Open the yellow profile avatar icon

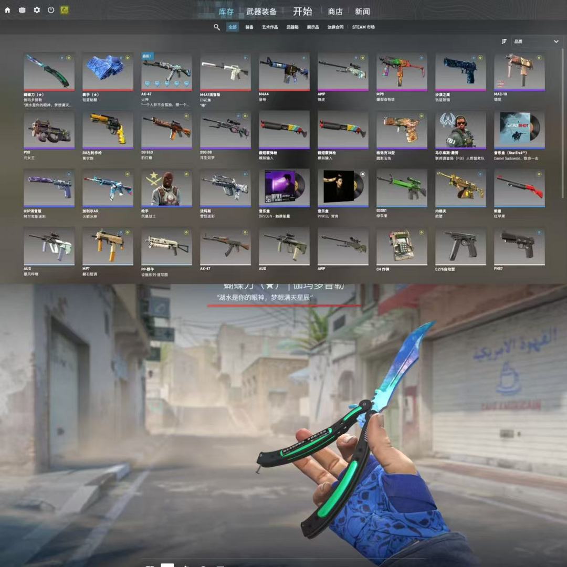pos(65,10)
